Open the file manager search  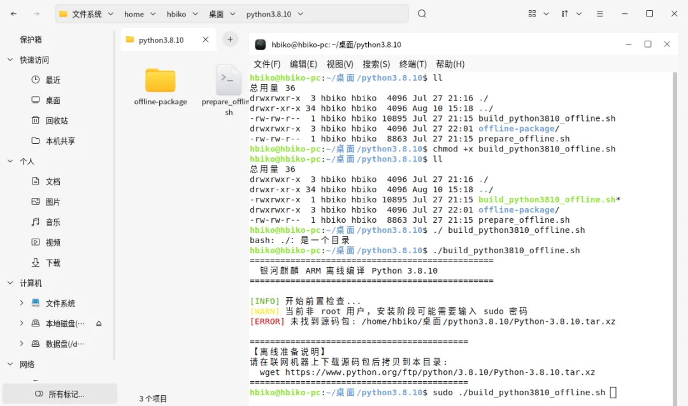point(422,13)
